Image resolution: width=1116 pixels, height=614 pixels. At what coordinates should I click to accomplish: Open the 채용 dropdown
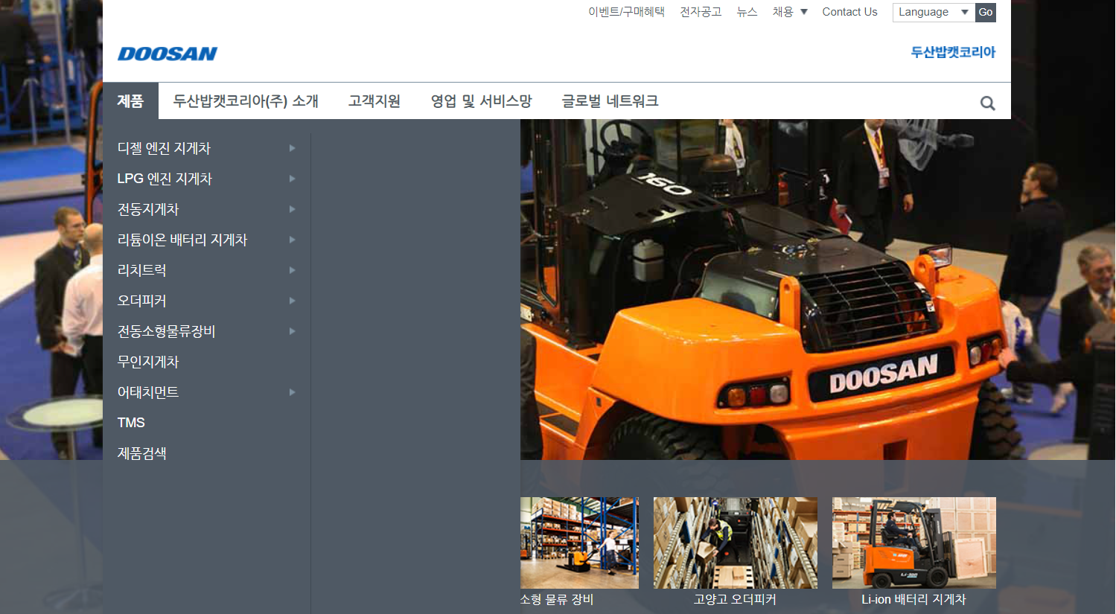[789, 12]
